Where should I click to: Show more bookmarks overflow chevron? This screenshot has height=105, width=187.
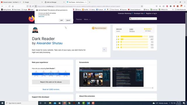click(173, 10)
